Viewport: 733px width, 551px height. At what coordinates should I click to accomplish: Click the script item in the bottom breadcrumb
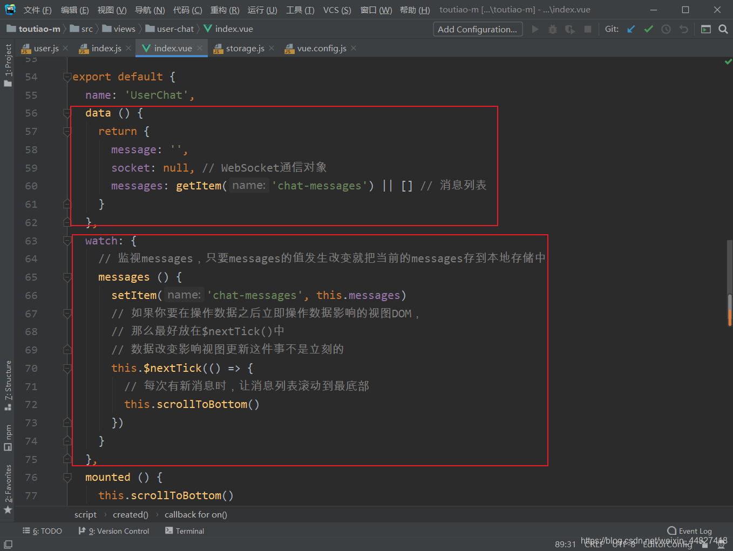tap(85, 515)
